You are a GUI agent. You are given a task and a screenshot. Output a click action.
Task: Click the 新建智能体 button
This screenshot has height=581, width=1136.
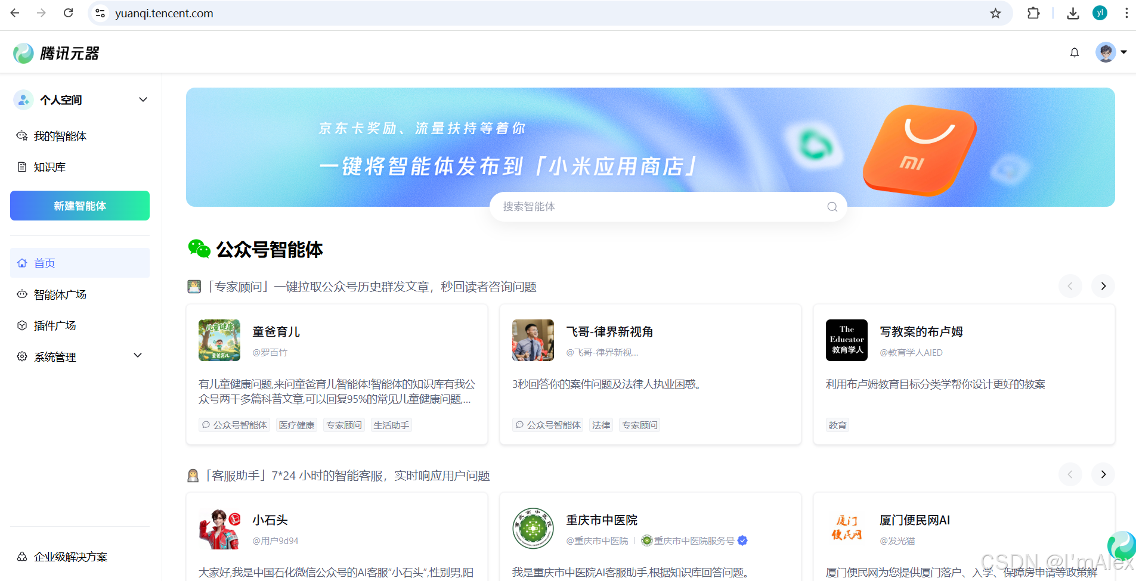80,206
